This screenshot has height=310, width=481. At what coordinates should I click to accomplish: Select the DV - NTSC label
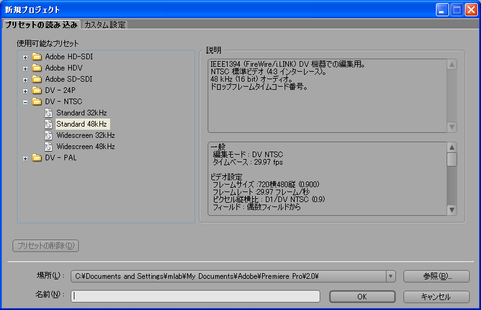pos(64,102)
